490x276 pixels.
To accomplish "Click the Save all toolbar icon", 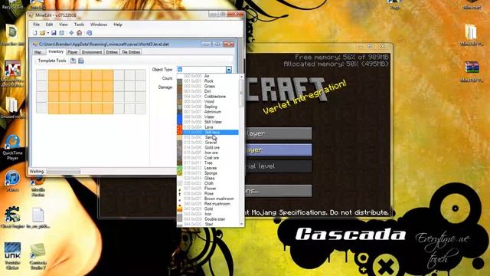I will (x=61, y=33).
